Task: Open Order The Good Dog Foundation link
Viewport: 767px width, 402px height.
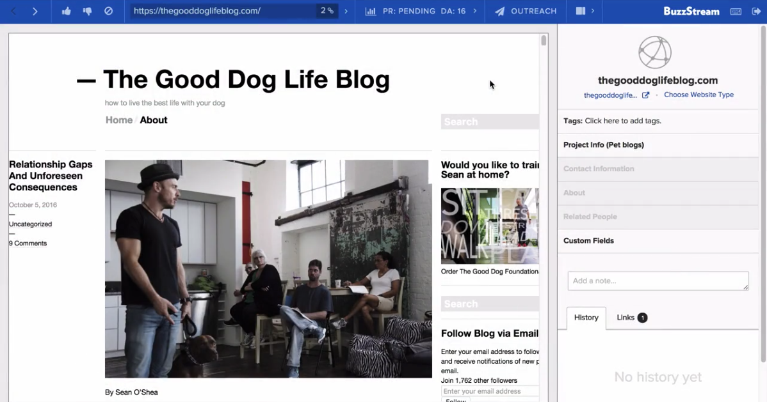Action: coord(490,272)
